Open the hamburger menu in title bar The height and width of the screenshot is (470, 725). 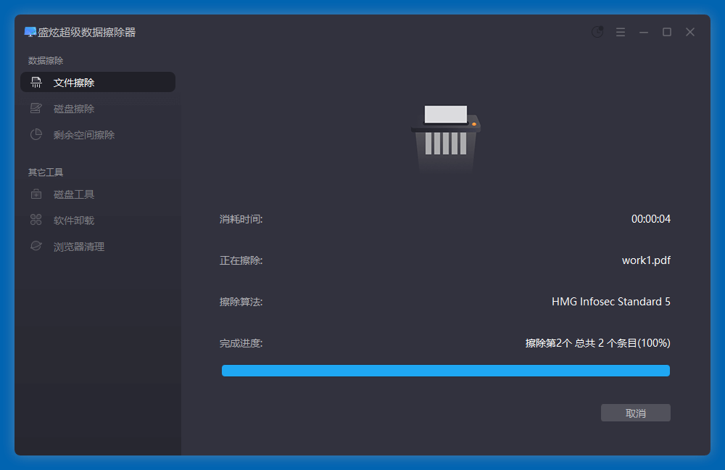point(621,32)
